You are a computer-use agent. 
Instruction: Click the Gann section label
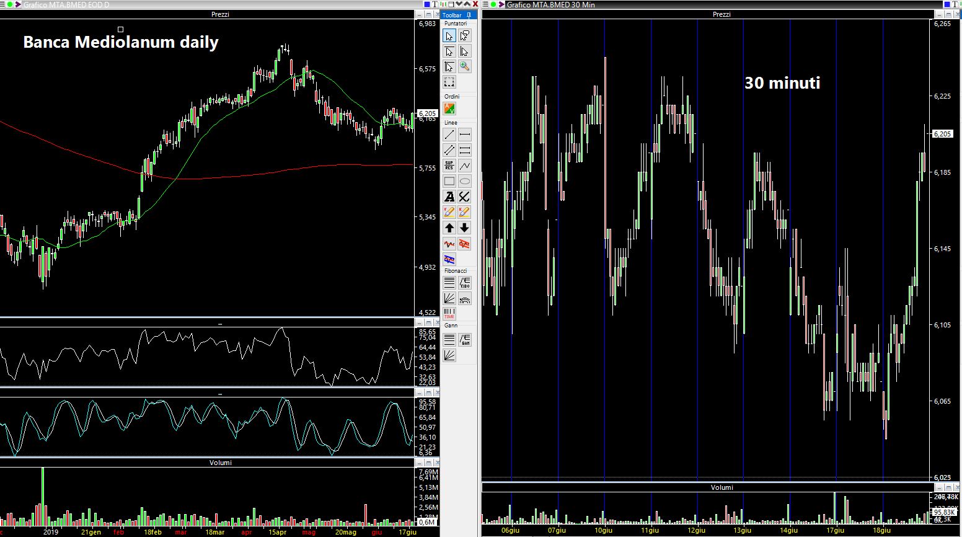click(x=451, y=325)
